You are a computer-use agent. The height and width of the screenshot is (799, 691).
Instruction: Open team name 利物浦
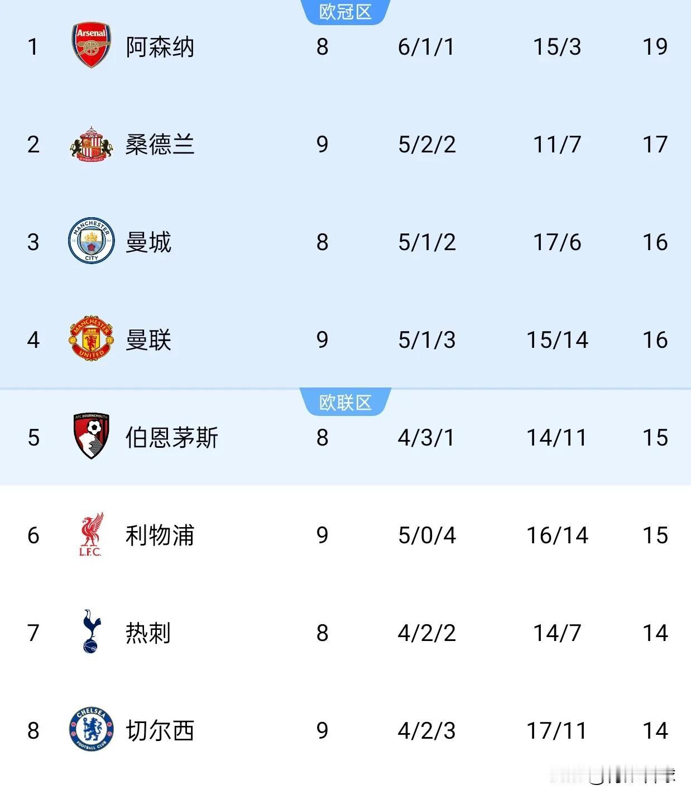pos(160,535)
